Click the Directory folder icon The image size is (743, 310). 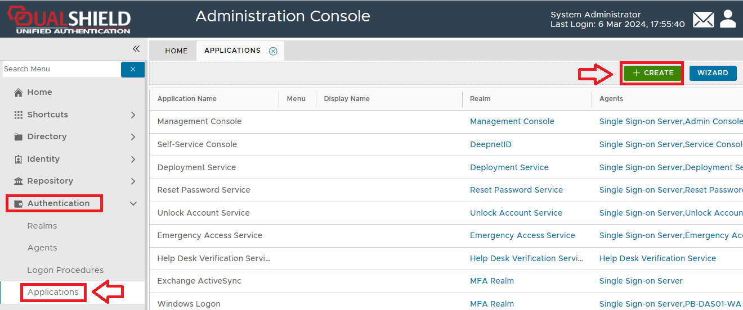pos(19,137)
